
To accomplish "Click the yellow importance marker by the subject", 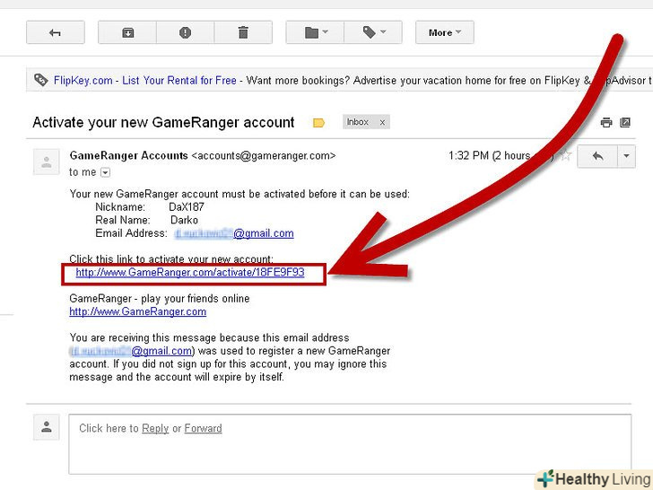I will coord(318,123).
